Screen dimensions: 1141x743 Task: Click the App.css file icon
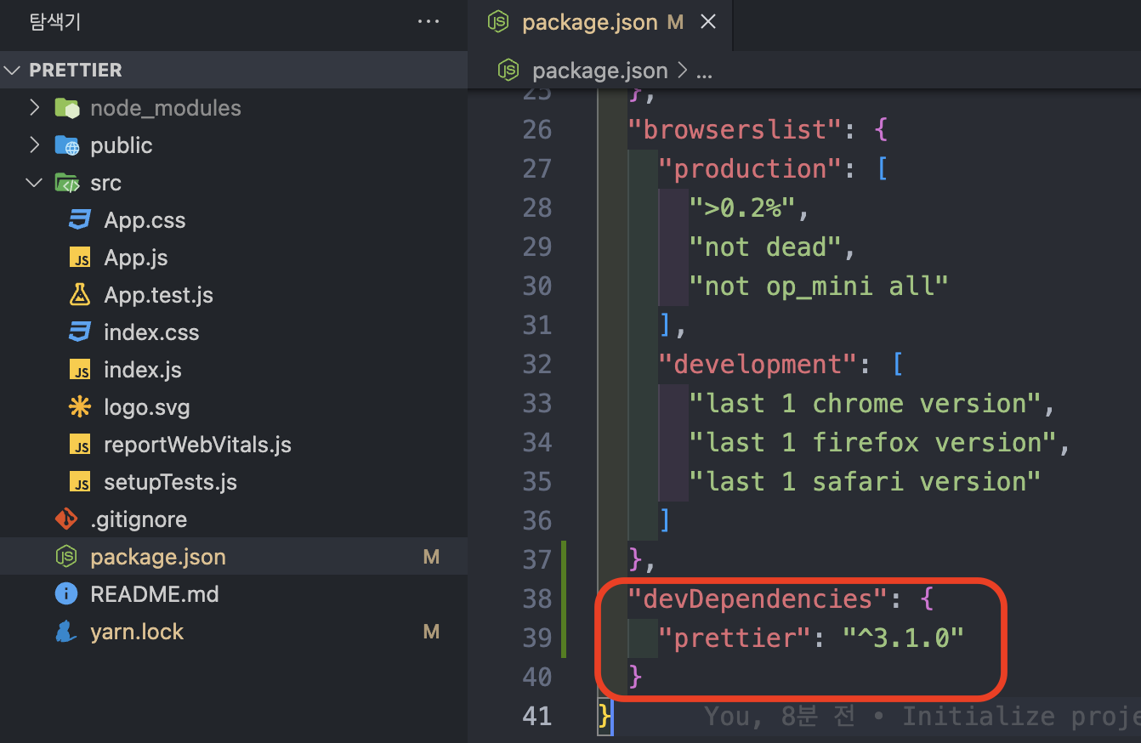80,220
